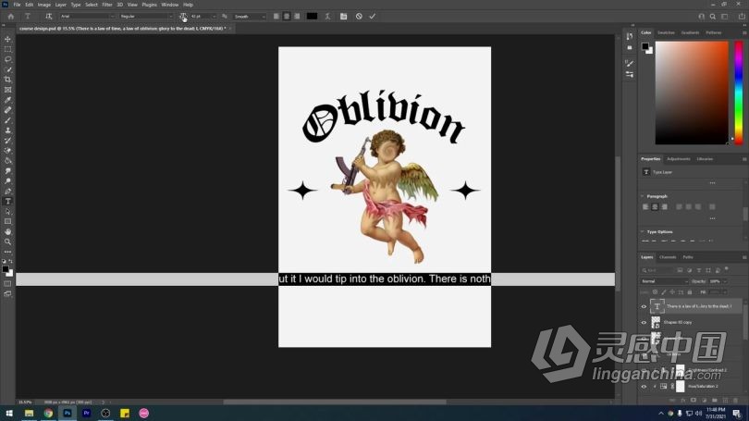Screen dimensions: 749x421
Task: Select the Crop tool
Action: pos(7,80)
